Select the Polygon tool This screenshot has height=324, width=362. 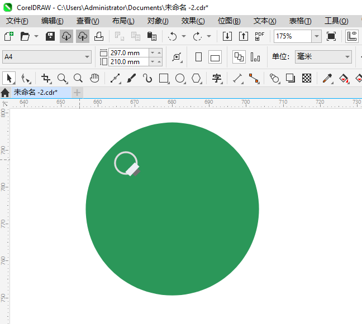(196, 79)
